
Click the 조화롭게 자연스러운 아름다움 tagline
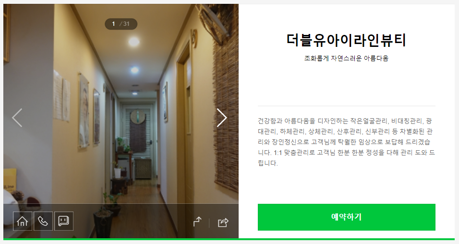[x=346, y=58]
